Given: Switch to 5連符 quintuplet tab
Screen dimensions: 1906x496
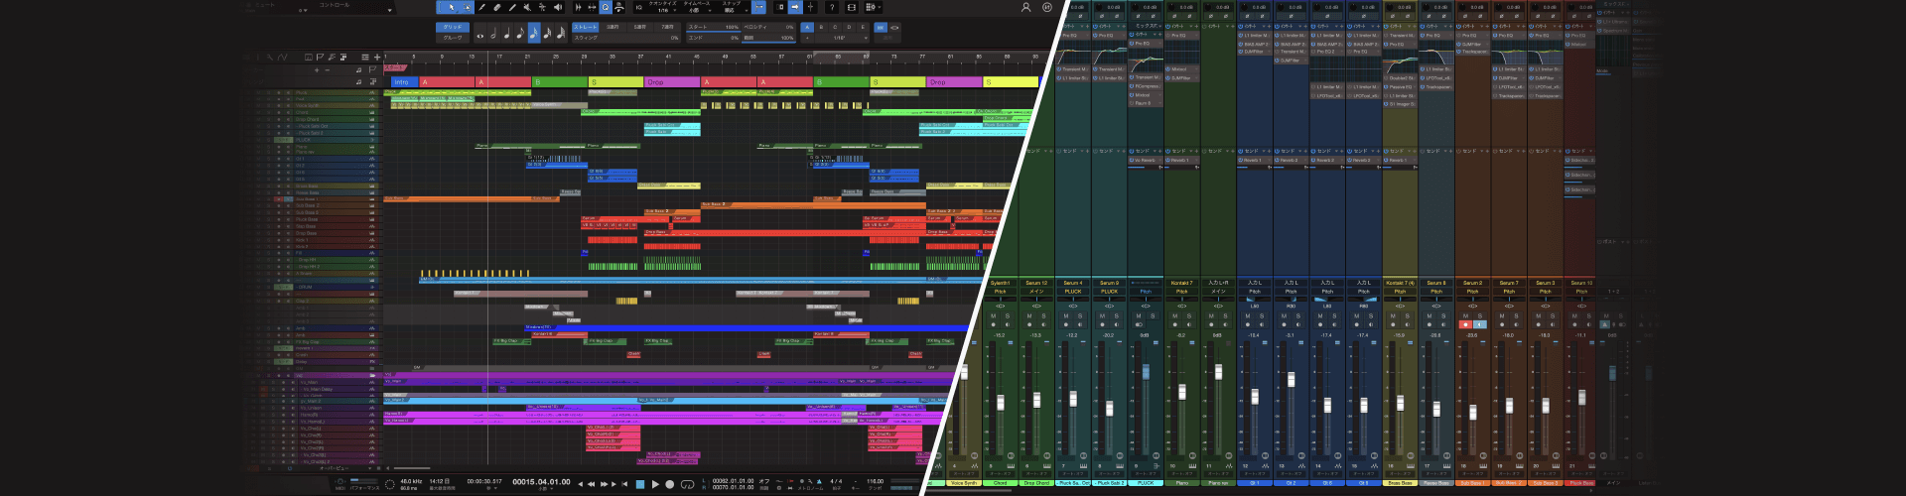Looking at the screenshot, I should pos(640,27).
